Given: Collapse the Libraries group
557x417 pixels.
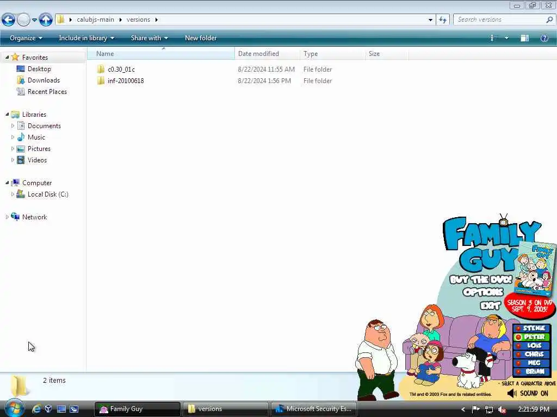Looking at the screenshot, I should tap(7, 114).
